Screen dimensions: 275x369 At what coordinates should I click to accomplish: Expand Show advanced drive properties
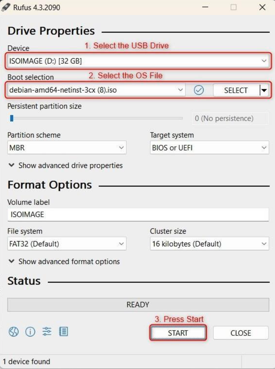click(x=66, y=165)
